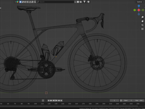The image size is (145, 109).
Task: Toggle perspective/orthographic grid icon
Action: pyautogui.click(x=142, y=29)
